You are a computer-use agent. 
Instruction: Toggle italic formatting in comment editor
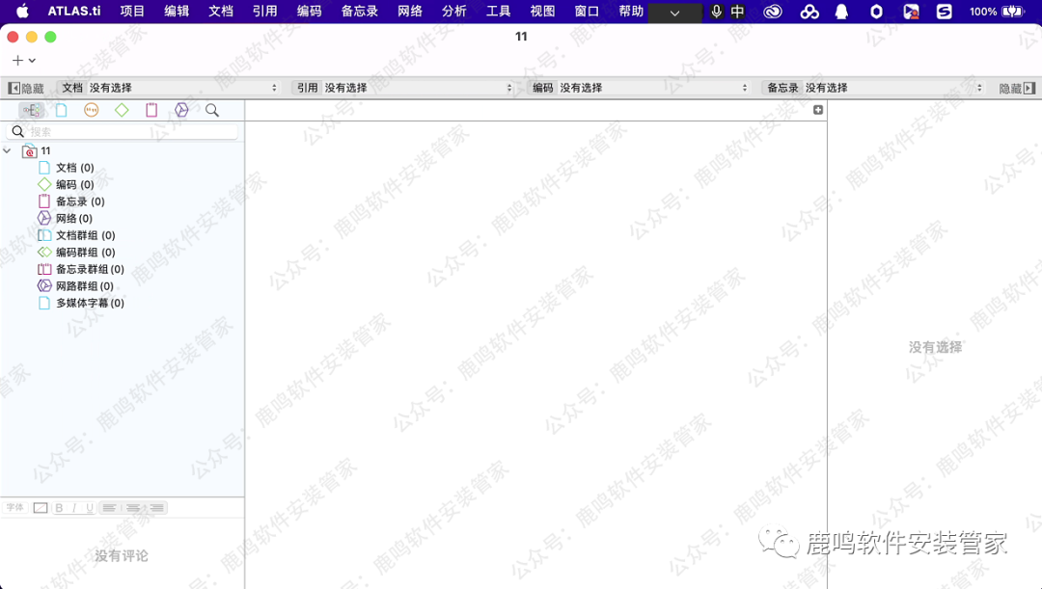pos(74,508)
